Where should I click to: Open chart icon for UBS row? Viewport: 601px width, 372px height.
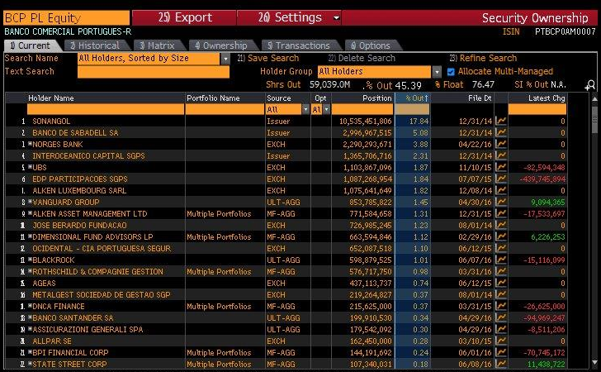tap(500, 167)
